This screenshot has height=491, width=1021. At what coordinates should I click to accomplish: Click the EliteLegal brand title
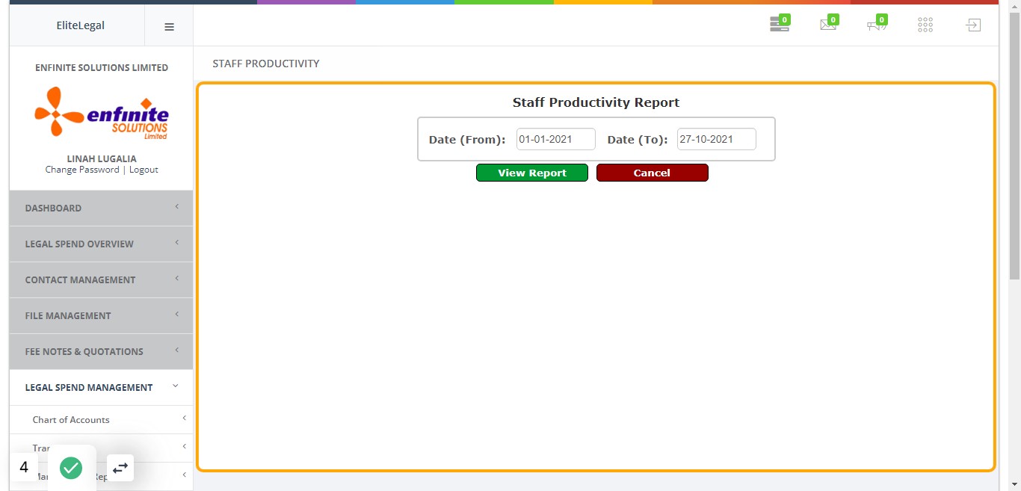click(x=81, y=25)
